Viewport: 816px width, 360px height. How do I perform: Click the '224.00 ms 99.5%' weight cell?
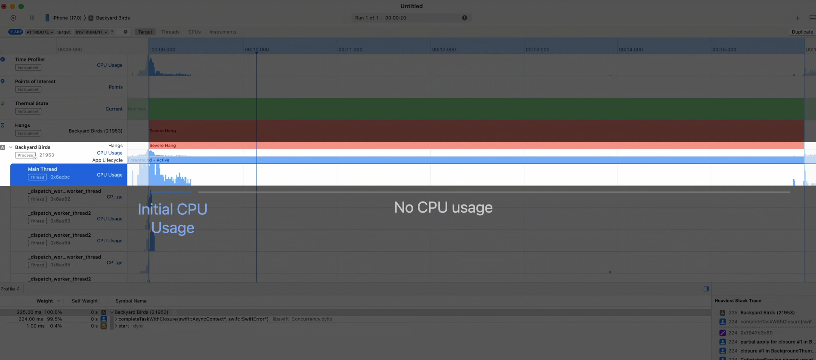point(40,319)
